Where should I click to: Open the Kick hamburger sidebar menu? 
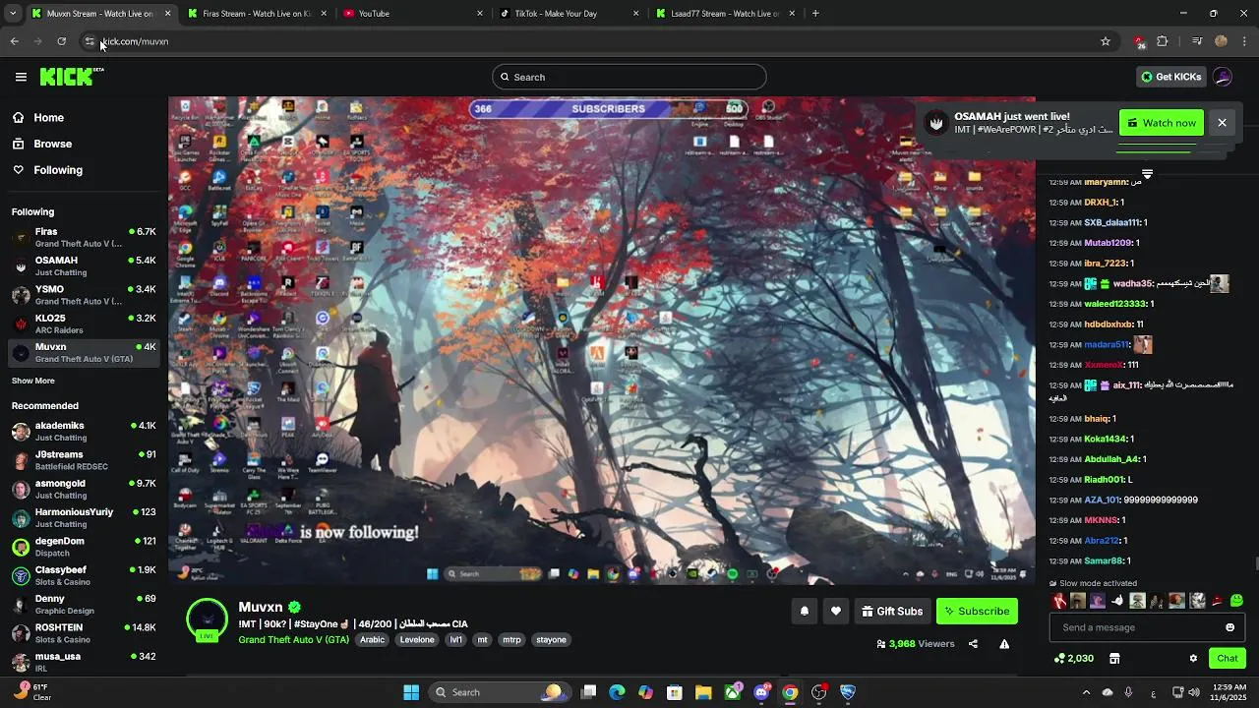(21, 77)
